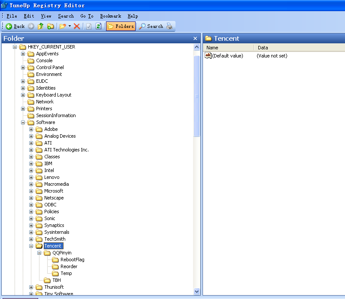This screenshot has height=299, width=345.
Task: Select the RebootFlag folder in tree
Action: pos(72,260)
